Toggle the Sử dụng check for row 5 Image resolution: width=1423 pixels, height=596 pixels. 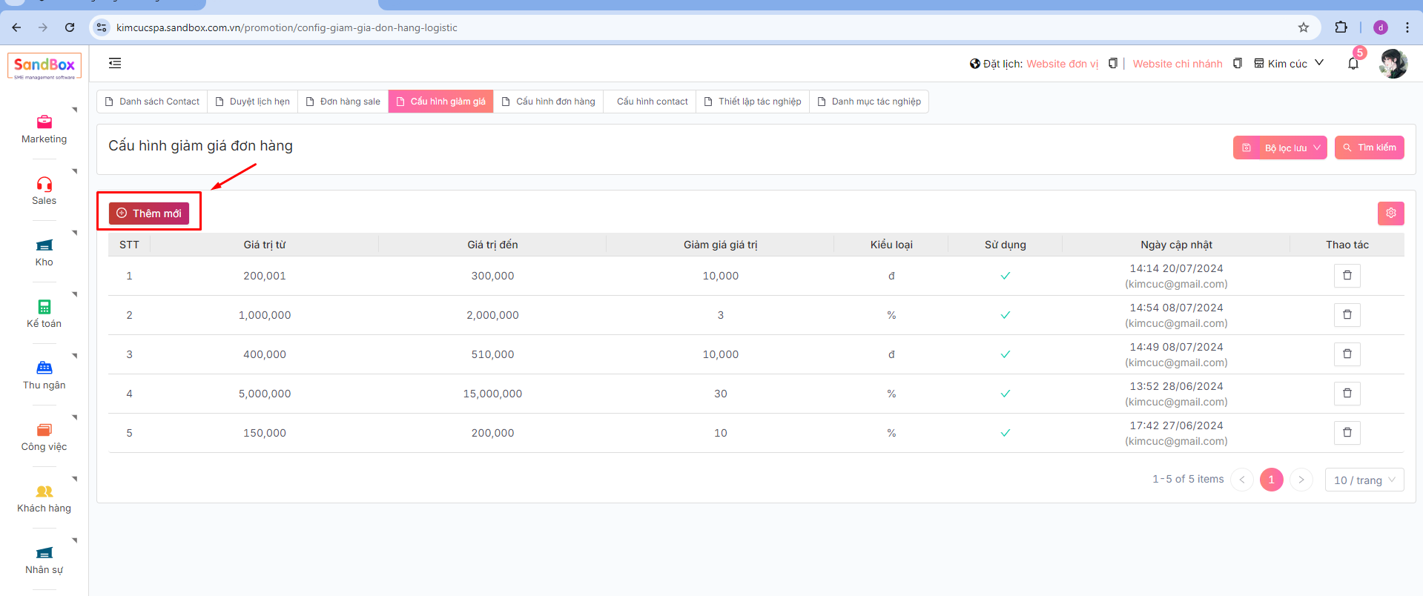pyautogui.click(x=1005, y=433)
